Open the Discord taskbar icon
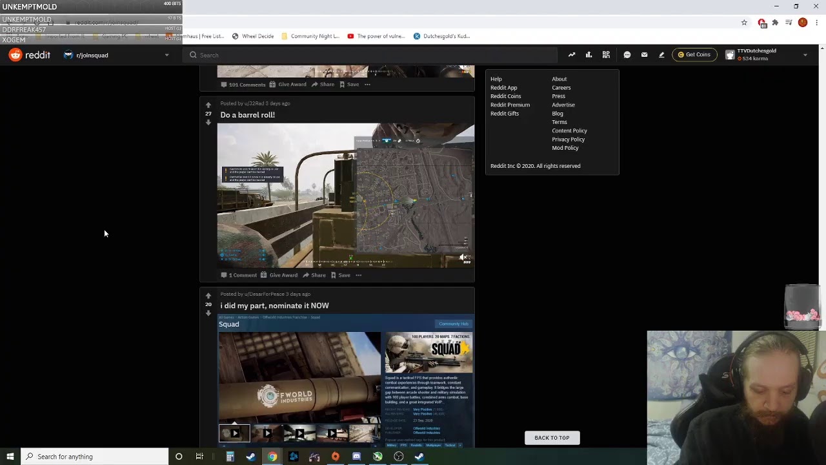Viewport: 826px width, 465px height. pyautogui.click(x=356, y=457)
